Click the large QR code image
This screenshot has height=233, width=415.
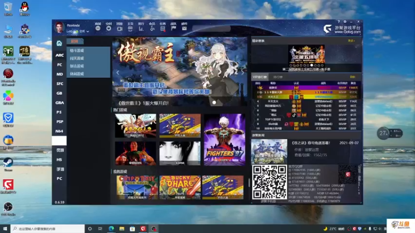click(x=269, y=182)
